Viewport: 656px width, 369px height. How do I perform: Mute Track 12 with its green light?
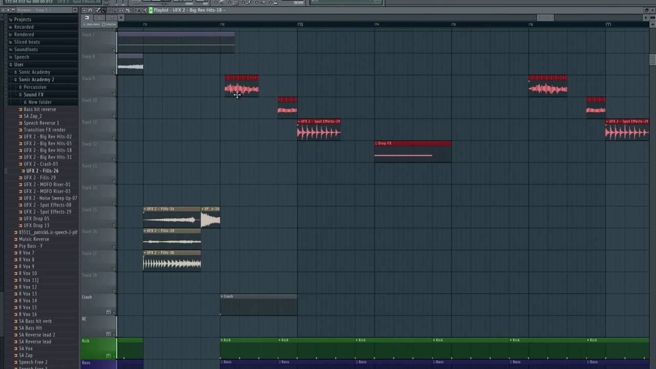pyautogui.click(x=113, y=159)
